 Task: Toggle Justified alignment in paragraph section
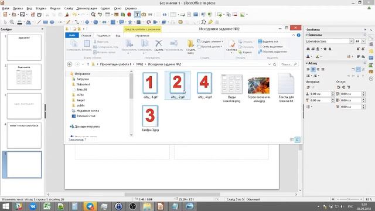pos(323,69)
